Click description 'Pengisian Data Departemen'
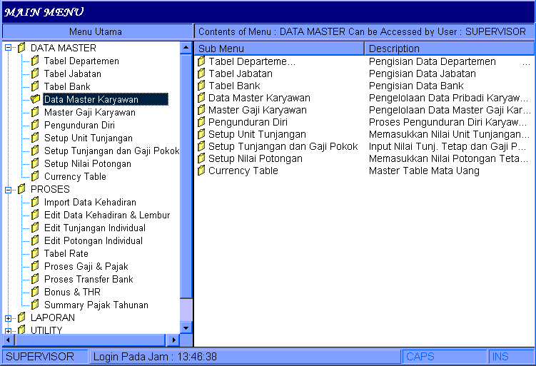Viewport: 536px width, 366px height. pos(433,61)
